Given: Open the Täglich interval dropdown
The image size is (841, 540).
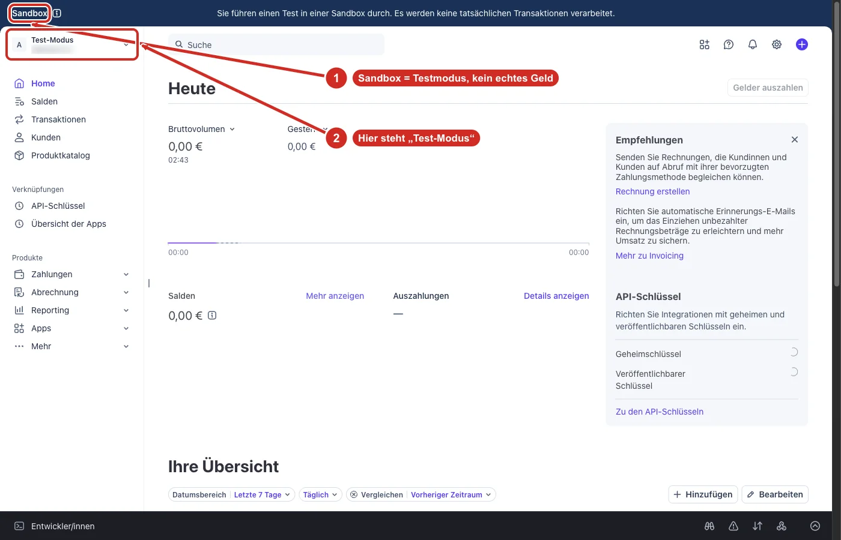Looking at the screenshot, I should [x=320, y=495].
